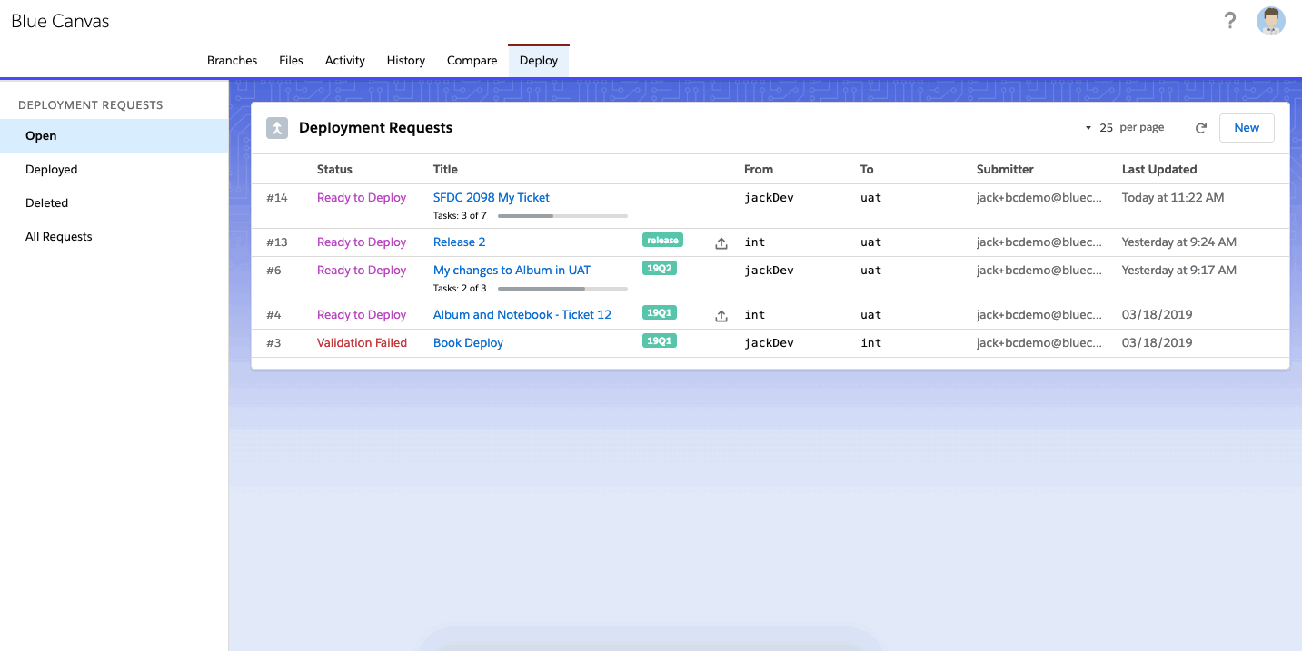Click Yesterday at 9:17 AM timestamp
This screenshot has width=1302, height=651.
[1179, 271]
